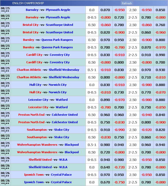The image size is (168, 186).
Task: Click 0.730 odds for Hull City match
Action: pos(119,92)
